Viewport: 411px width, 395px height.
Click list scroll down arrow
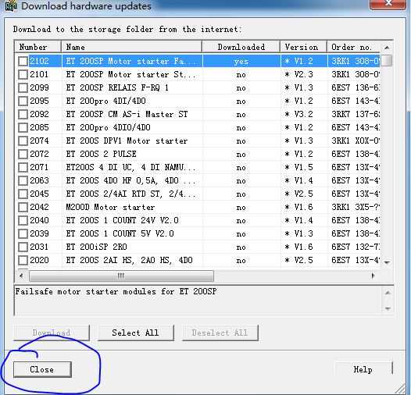387,262
